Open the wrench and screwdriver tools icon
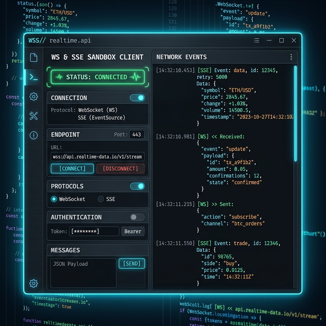This screenshot has height=326, width=326. pos(33,116)
